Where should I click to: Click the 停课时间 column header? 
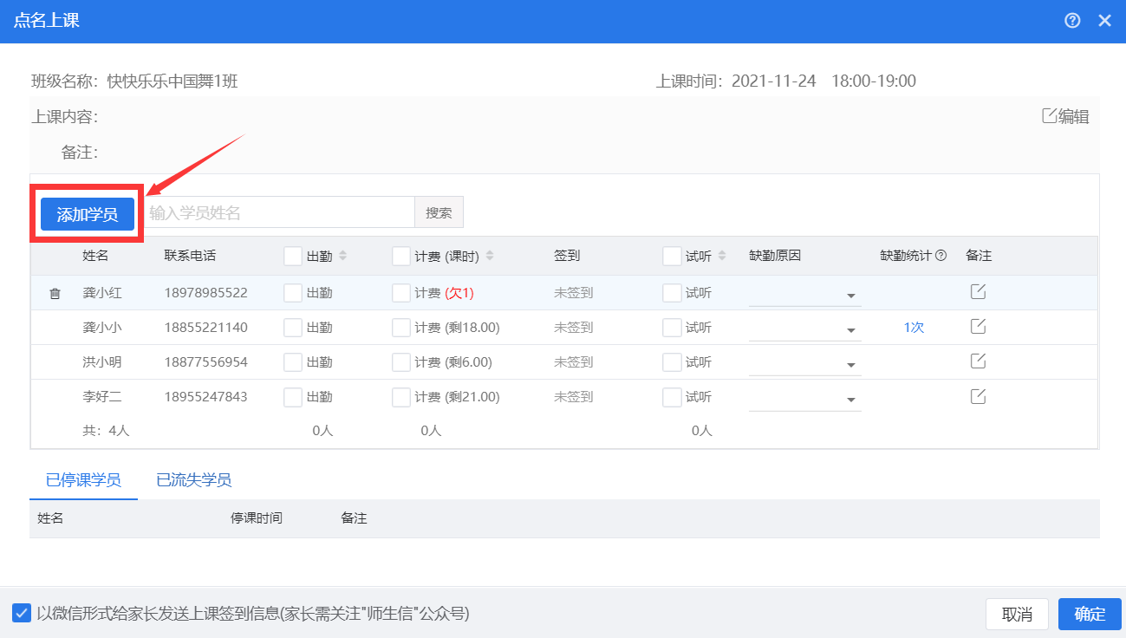click(257, 518)
